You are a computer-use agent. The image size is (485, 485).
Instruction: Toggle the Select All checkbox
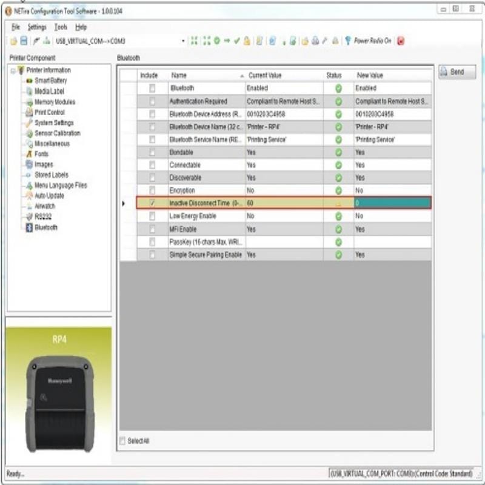(x=123, y=441)
